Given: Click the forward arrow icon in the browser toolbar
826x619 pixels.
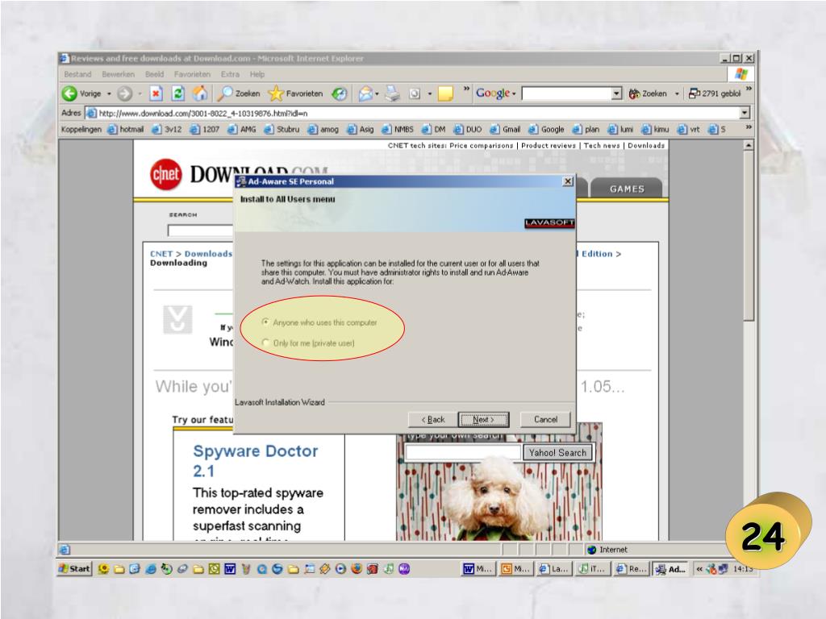Looking at the screenshot, I should (x=124, y=93).
